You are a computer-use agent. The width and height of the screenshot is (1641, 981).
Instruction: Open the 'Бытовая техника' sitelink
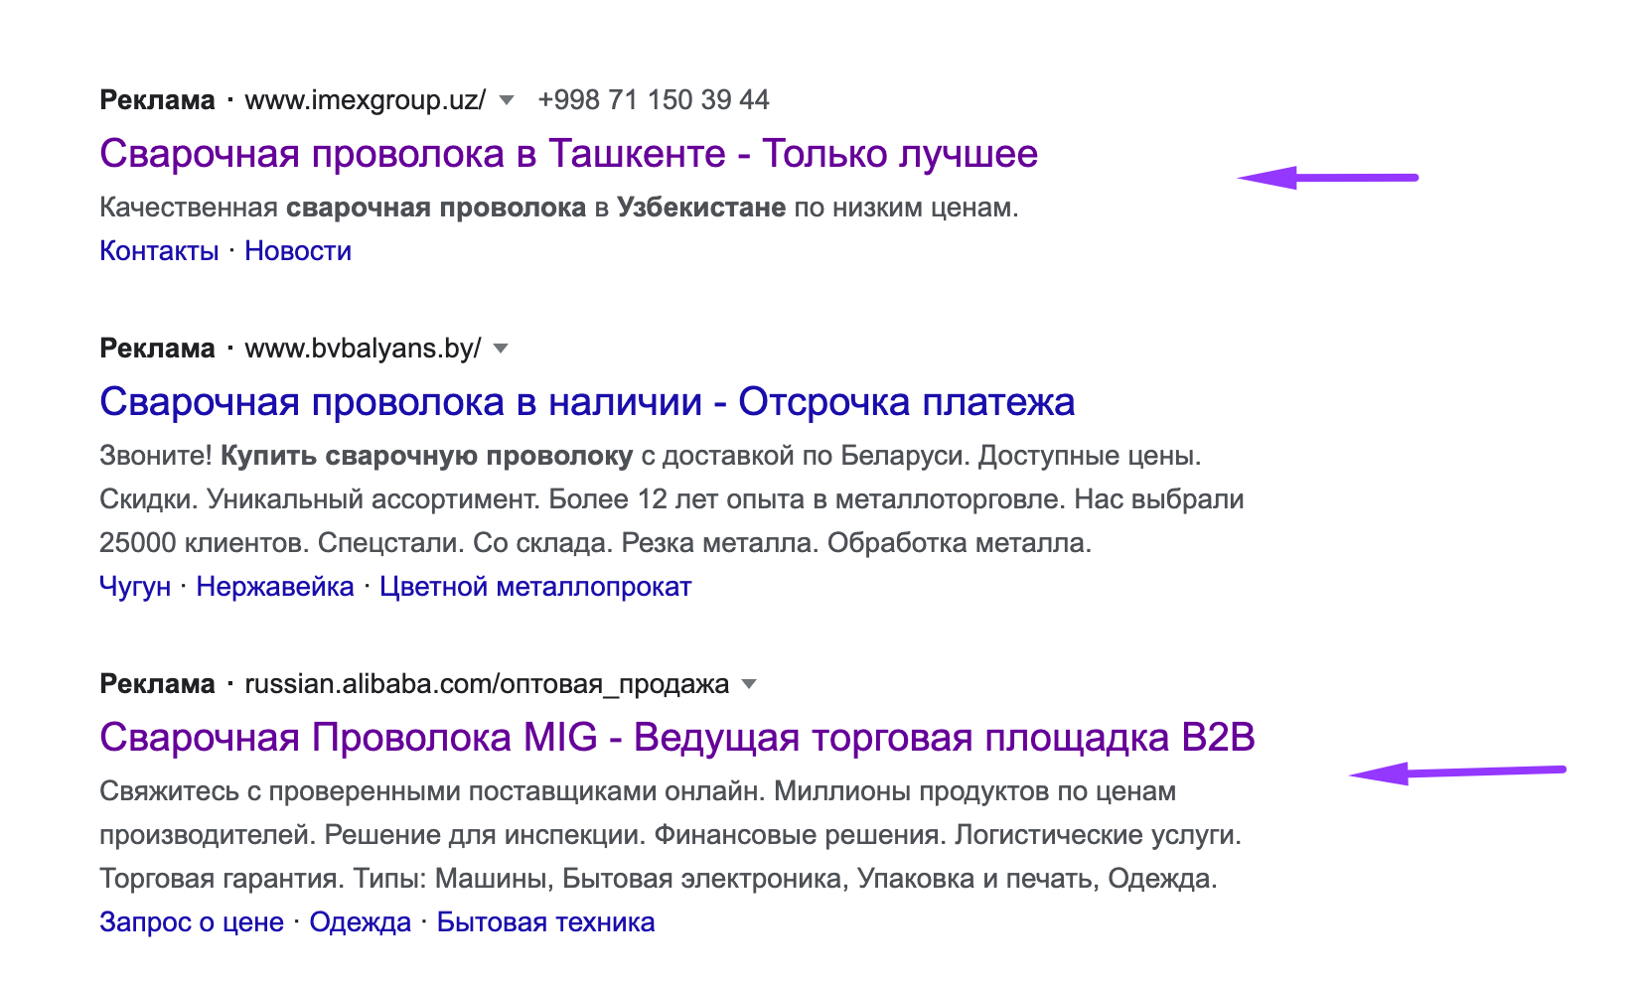tap(545, 922)
